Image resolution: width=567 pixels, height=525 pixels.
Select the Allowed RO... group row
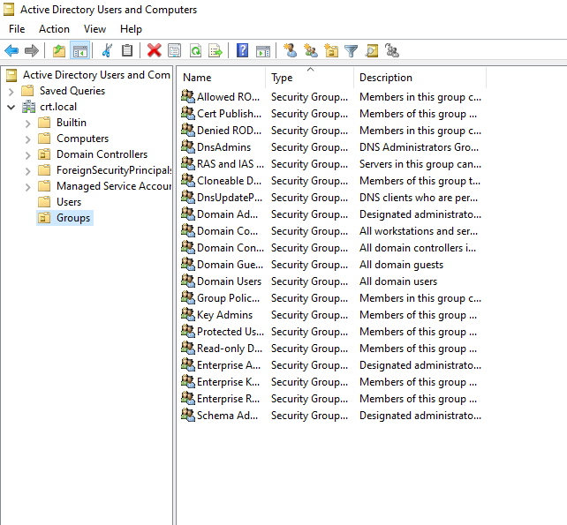(x=331, y=97)
